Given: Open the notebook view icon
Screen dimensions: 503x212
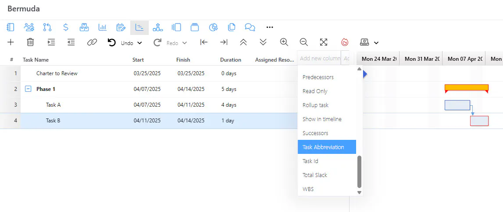Looking at the screenshot, I should 10,27.
